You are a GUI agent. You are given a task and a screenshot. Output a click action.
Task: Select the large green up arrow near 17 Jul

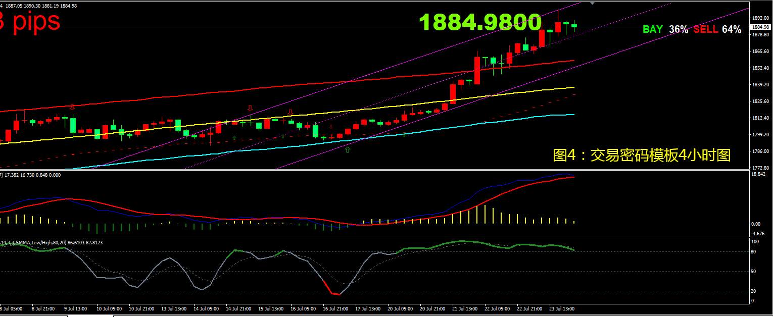[348, 149]
